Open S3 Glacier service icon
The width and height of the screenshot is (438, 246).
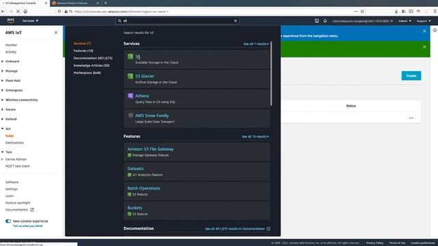coord(130,76)
